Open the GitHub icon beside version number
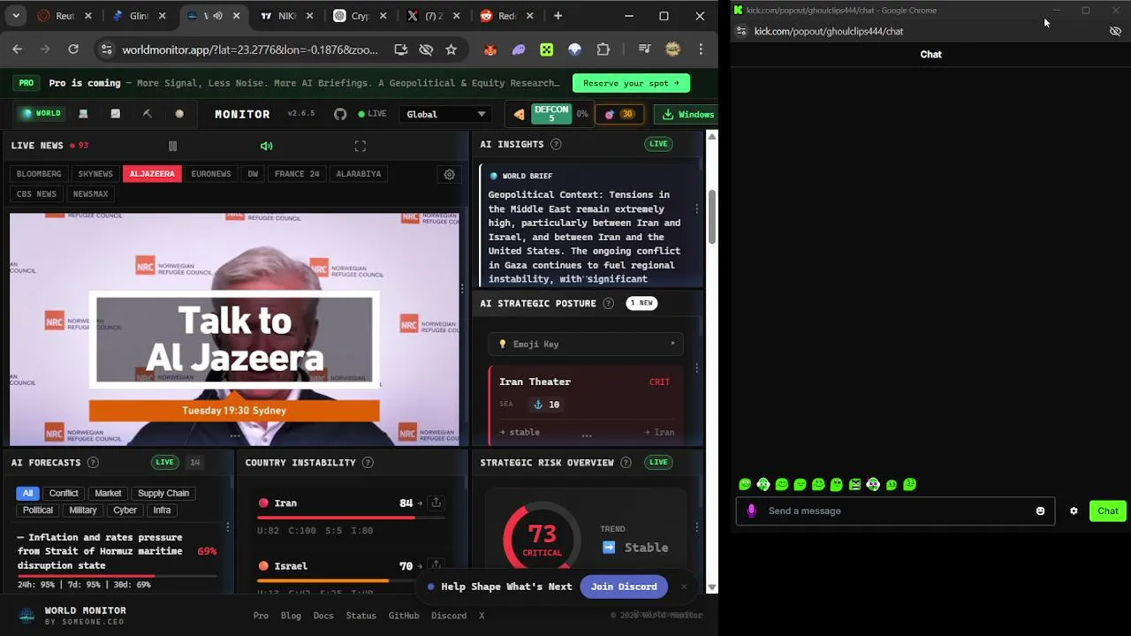This screenshot has width=1131, height=636. pyautogui.click(x=340, y=114)
